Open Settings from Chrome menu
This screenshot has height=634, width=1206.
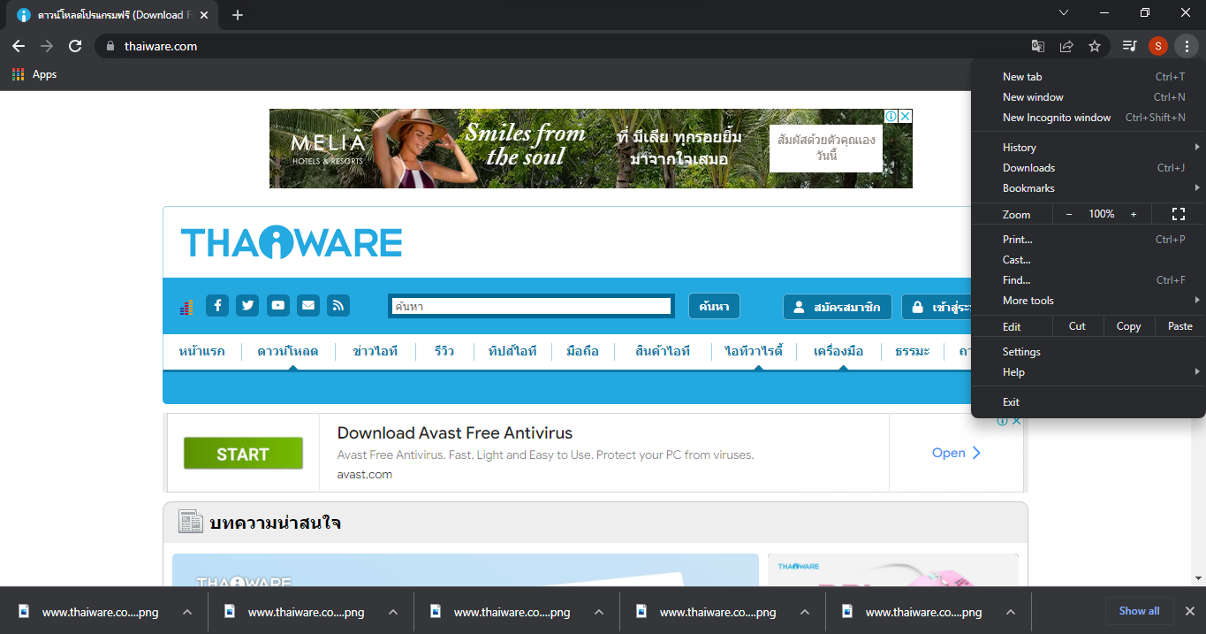(1088, 352)
